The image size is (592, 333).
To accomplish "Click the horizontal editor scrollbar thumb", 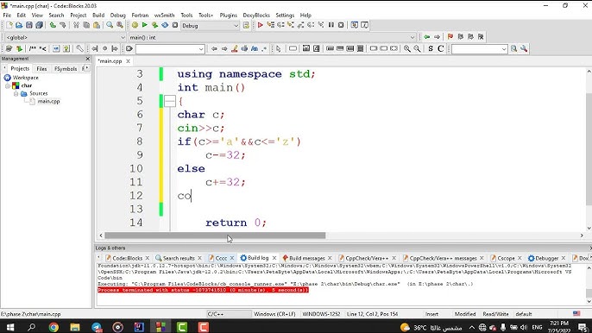I will point(215,236).
